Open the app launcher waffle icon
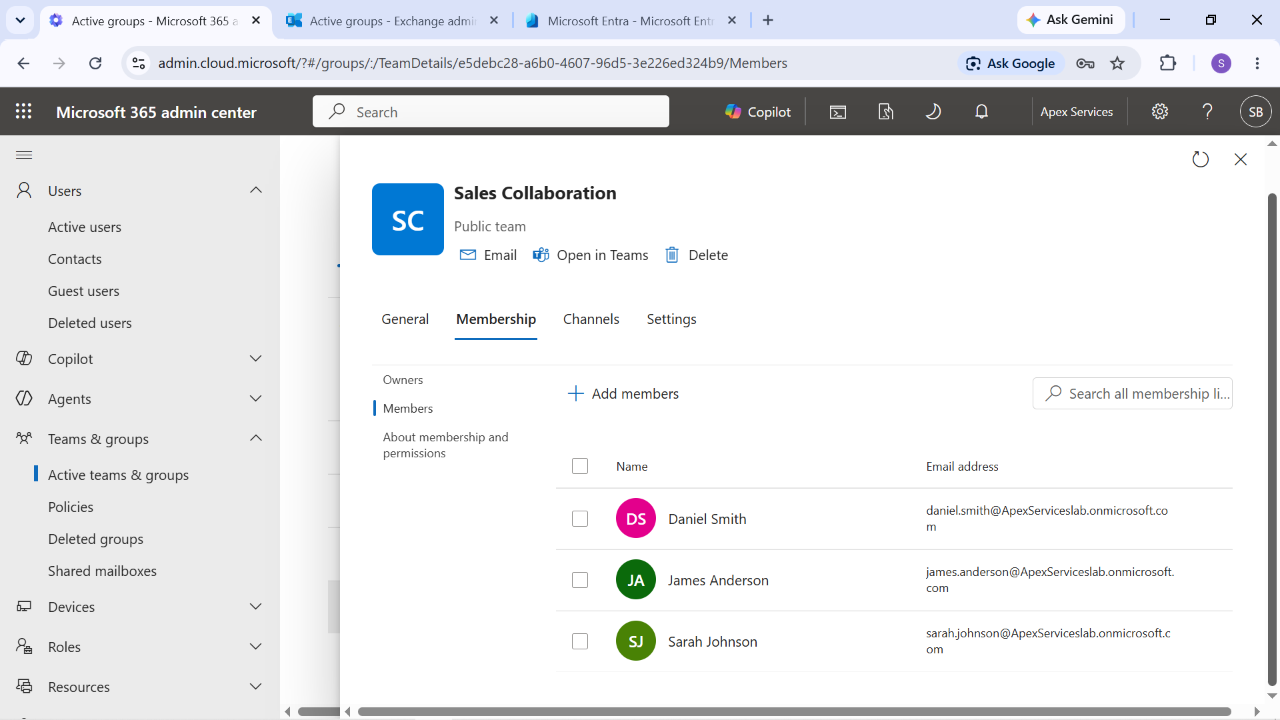 (x=23, y=111)
